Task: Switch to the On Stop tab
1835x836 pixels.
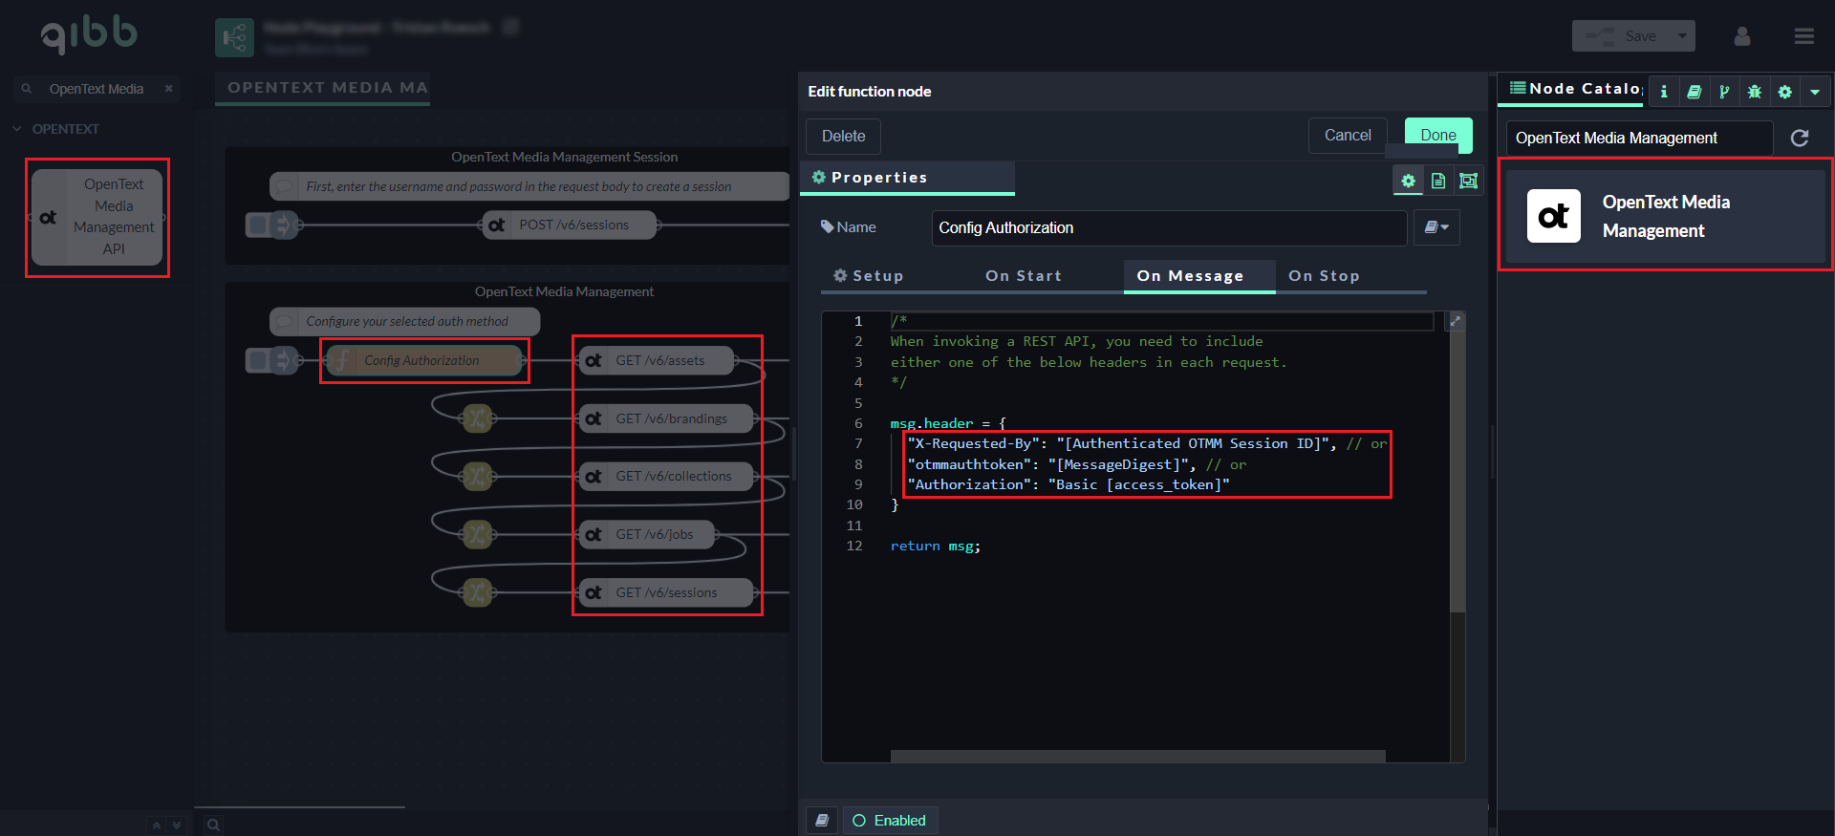Action: [x=1324, y=276]
